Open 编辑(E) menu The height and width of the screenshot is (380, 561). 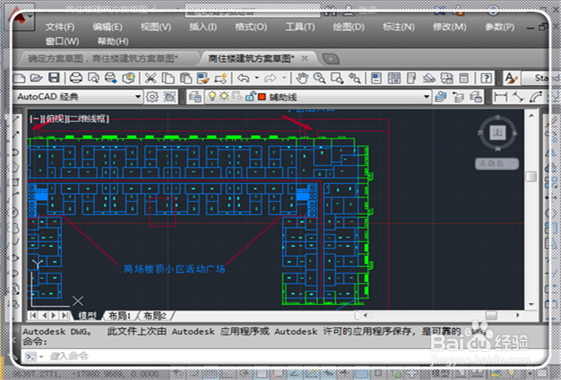(x=107, y=27)
